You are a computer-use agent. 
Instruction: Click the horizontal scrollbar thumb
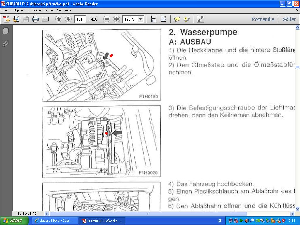tap(148, 214)
